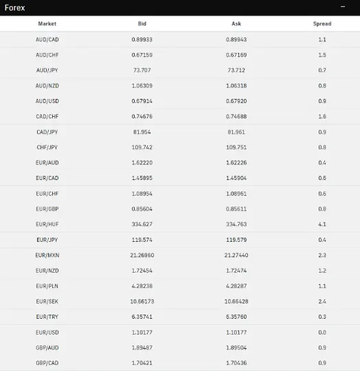Open the EUR/MXN market row

tap(180, 255)
